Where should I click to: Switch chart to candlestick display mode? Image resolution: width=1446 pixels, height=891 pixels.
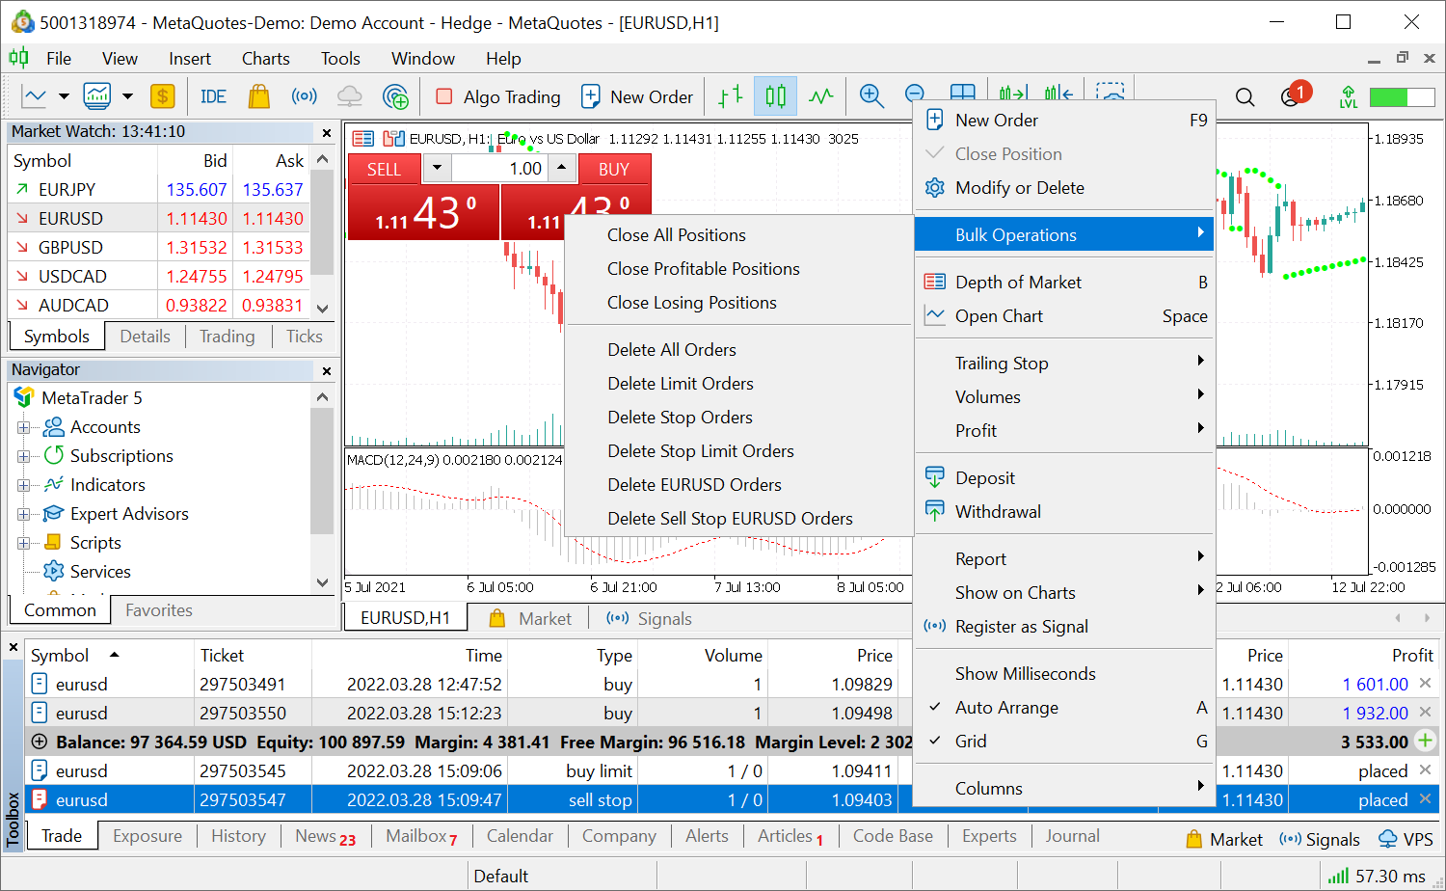[775, 95]
